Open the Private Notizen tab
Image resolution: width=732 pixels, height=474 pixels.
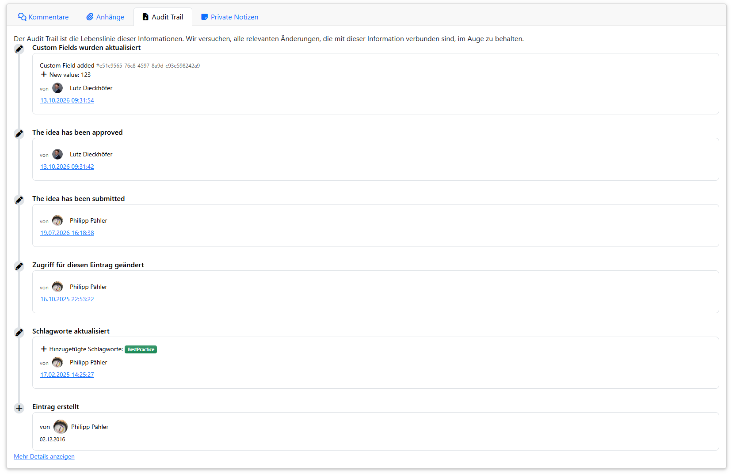pyautogui.click(x=229, y=17)
